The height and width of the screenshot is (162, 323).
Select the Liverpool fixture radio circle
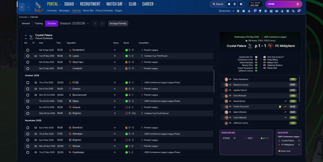coord(28,69)
